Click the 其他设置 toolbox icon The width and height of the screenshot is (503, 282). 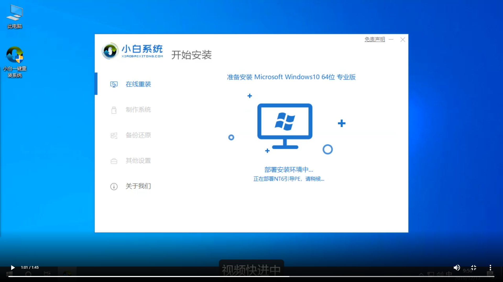(x=114, y=161)
